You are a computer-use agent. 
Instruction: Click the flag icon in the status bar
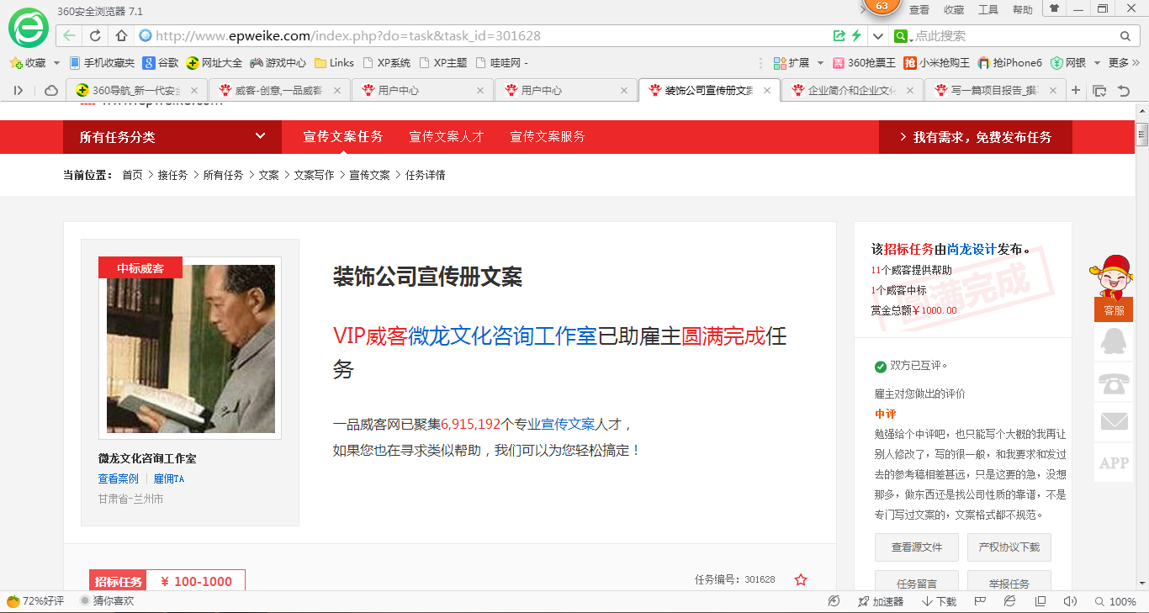pyautogui.click(x=979, y=601)
